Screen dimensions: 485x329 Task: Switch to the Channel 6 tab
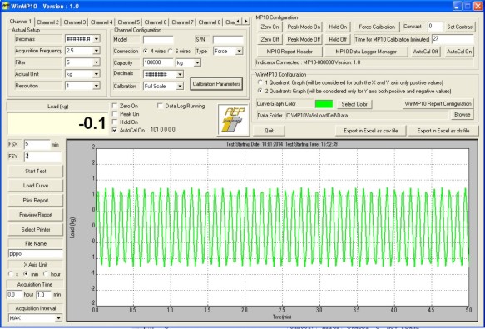point(156,22)
